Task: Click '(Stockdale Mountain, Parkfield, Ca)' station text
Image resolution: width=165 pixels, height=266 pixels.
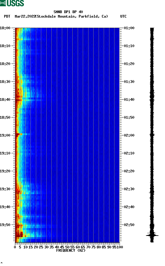Action: [x=72, y=16]
